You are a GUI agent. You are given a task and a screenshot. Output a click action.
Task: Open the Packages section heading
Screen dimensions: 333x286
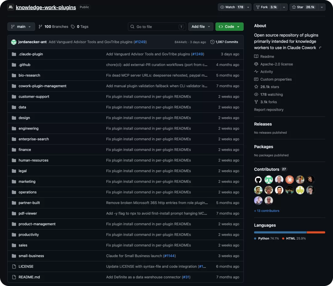click(264, 147)
